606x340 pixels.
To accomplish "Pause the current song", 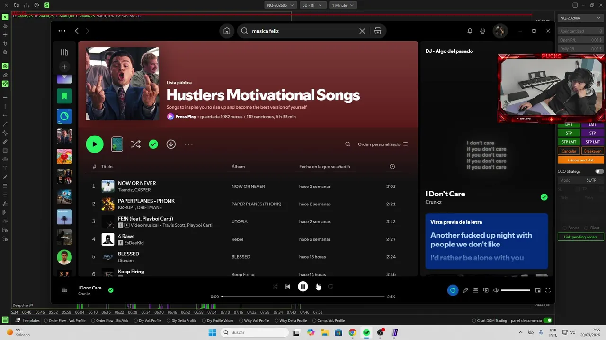I will (303, 286).
